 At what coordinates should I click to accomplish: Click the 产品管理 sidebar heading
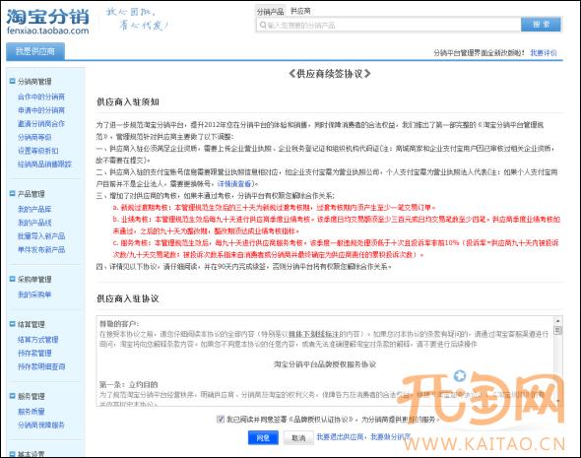(32, 194)
